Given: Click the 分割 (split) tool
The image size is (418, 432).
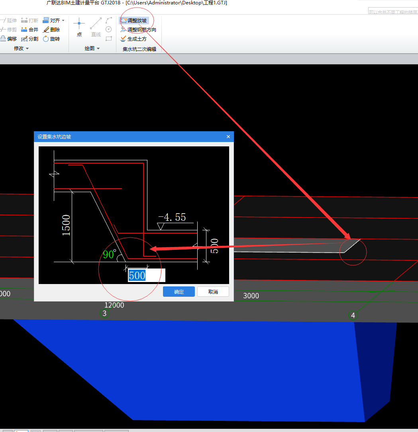Looking at the screenshot, I should click(x=29, y=39).
